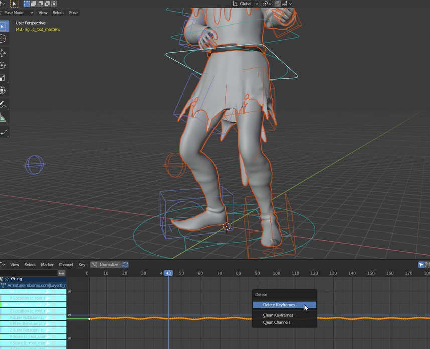
Task: Open the Global transform orientation dropdown
Action: [245, 4]
